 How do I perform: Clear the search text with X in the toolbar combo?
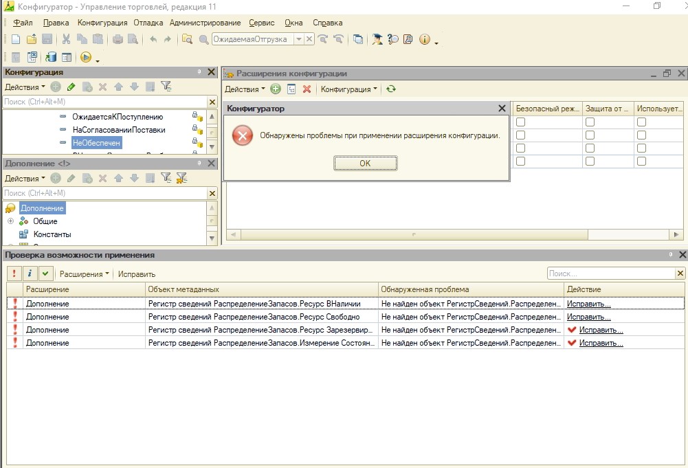[x=309, y=39]
